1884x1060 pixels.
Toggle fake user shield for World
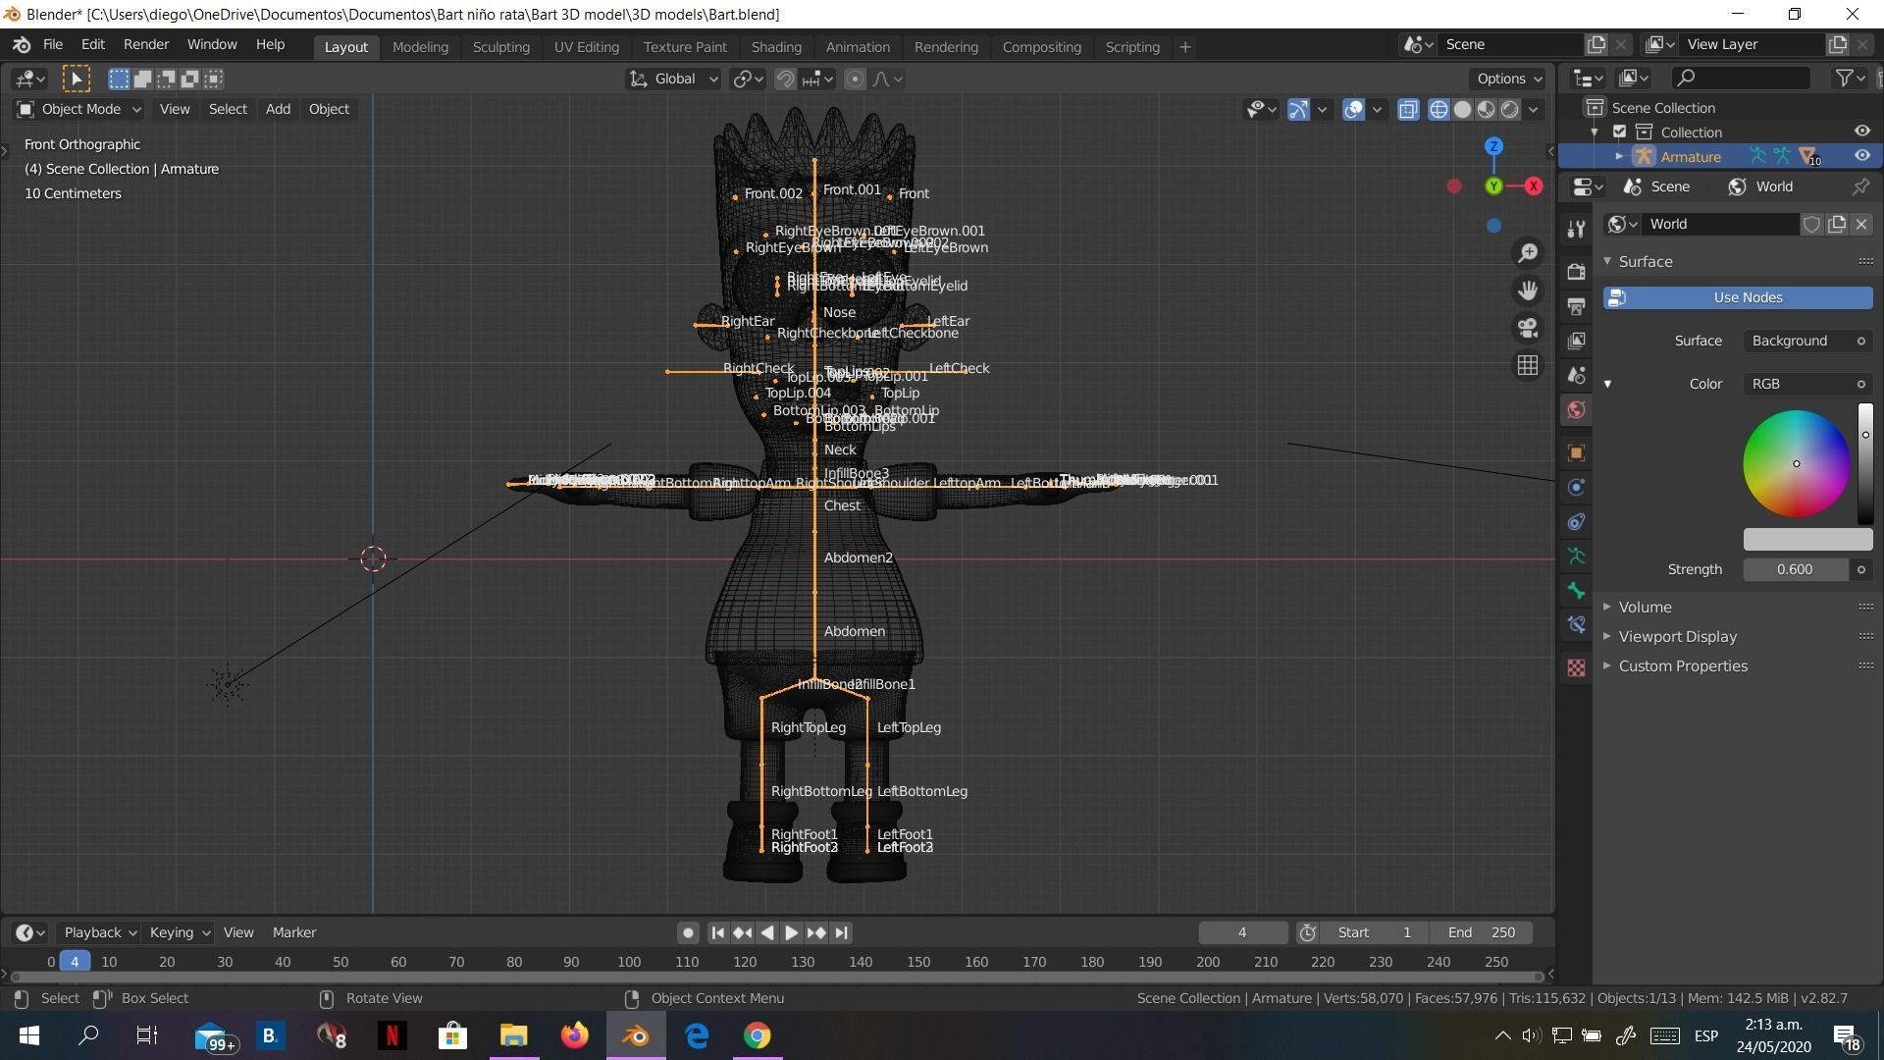[x=1811, y=224]
